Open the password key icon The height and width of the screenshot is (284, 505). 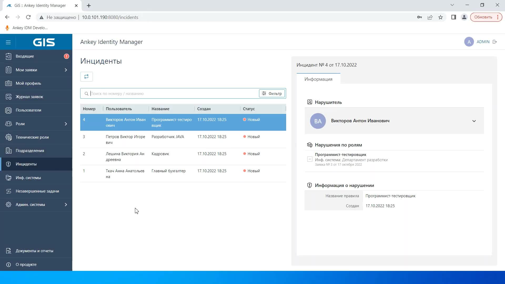(x=420, y=17)
